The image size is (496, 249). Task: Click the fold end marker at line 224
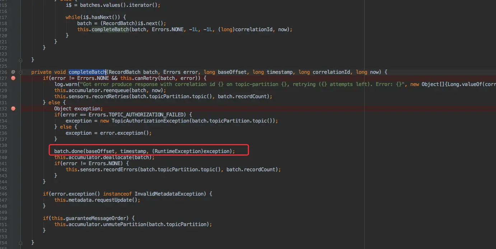pos(21,59)
